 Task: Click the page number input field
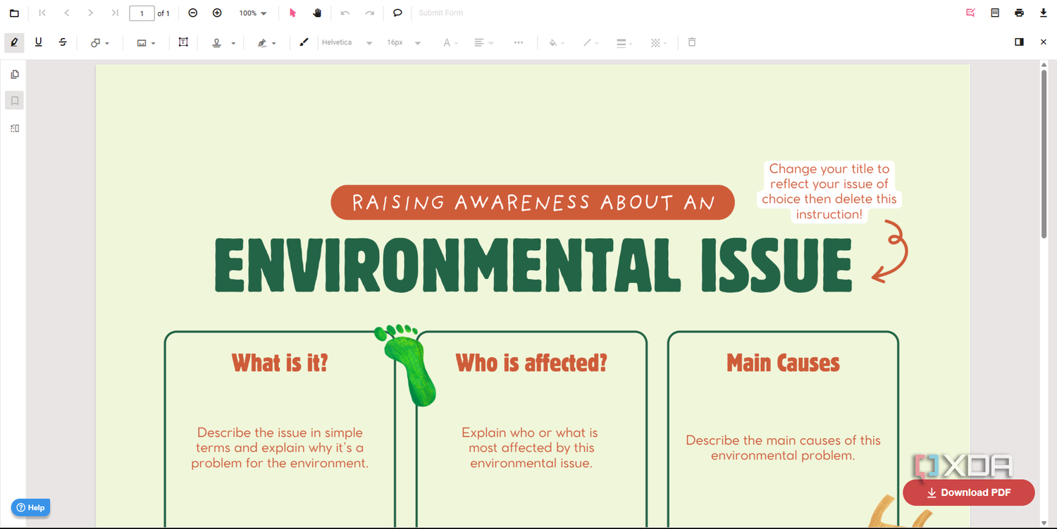point(142,13)
